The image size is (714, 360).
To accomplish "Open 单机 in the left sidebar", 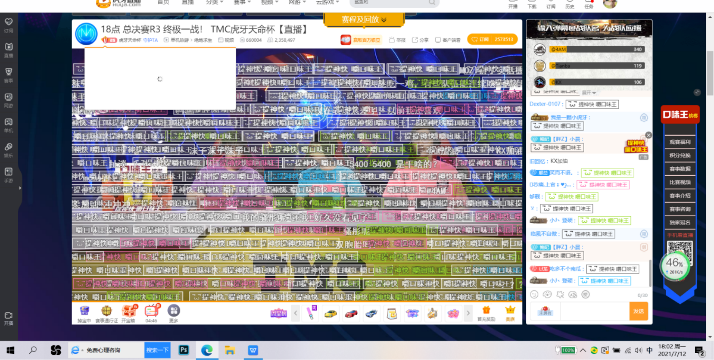I will [x=8, y=125].
